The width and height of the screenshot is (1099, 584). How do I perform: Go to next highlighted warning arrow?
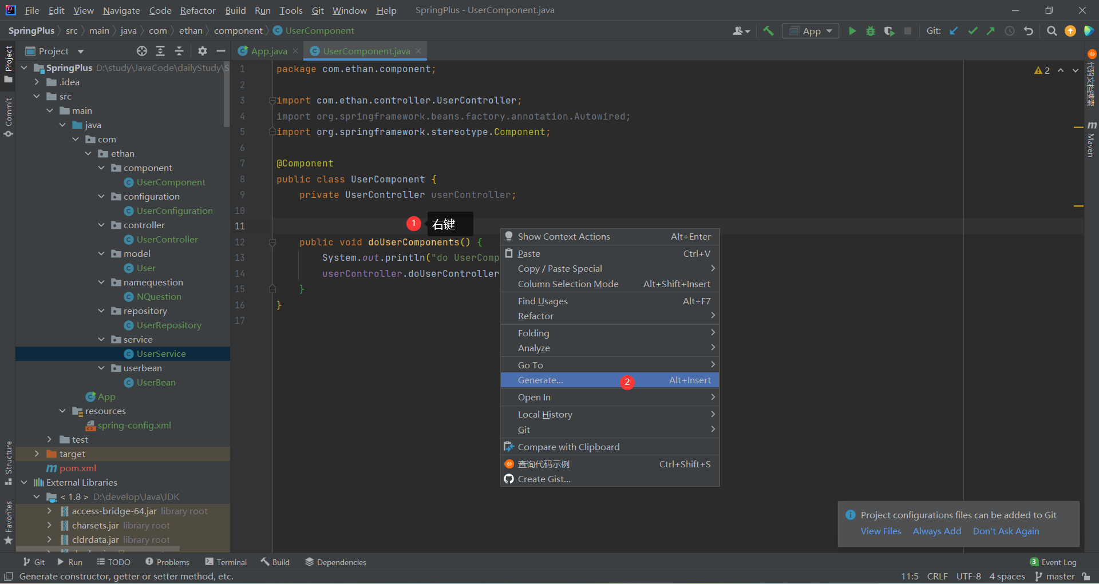[1076, 70]
